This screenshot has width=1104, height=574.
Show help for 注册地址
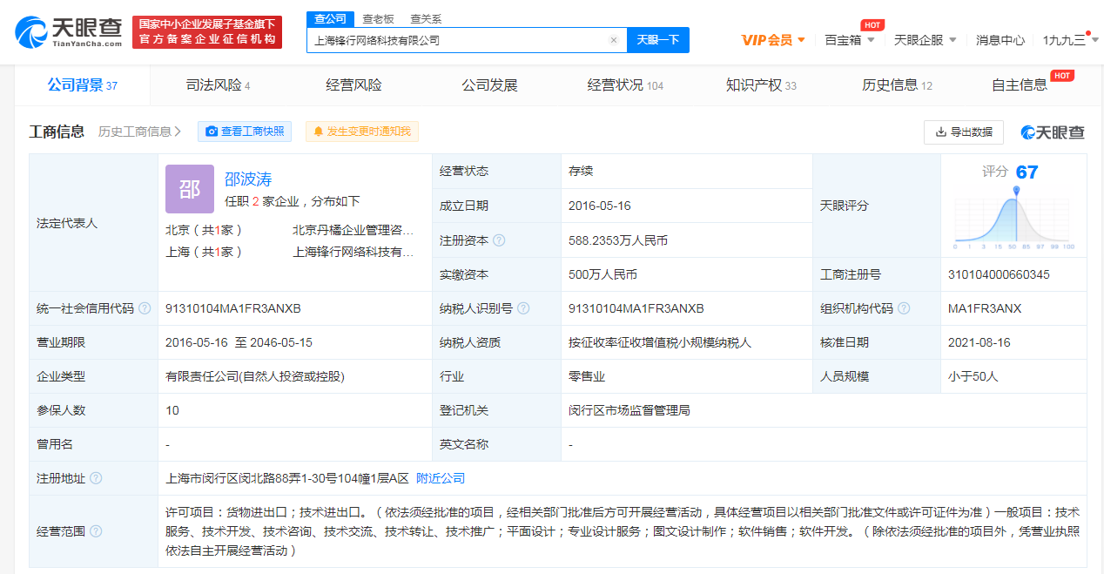(96, 478)
